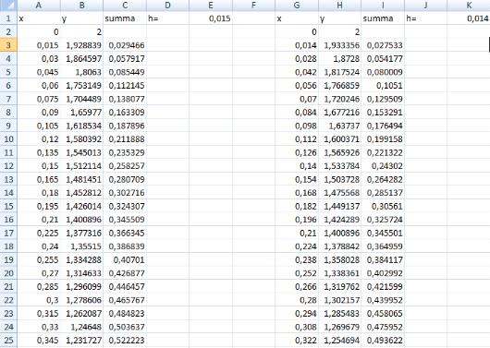Select cell B2 with value 2

[81, 31]
